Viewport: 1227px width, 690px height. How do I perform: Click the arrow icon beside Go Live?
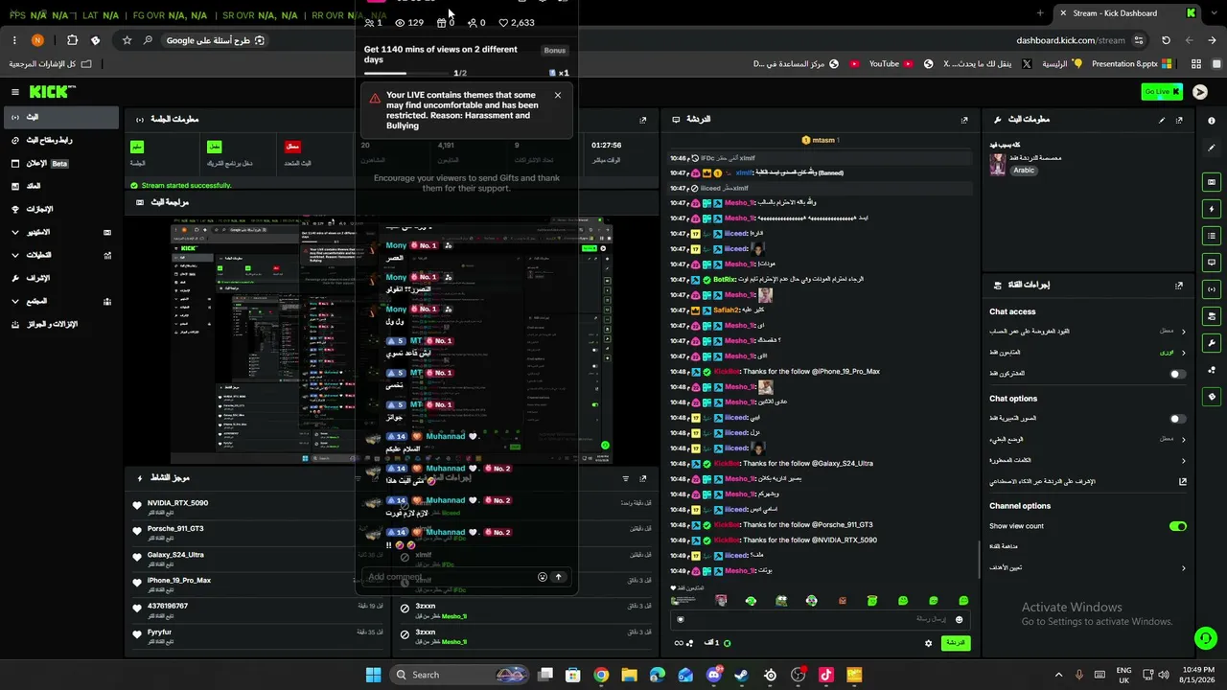(x=1200, y=92)
